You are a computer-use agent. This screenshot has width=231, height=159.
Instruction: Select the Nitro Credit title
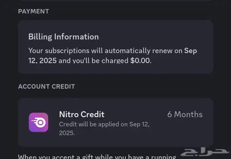coord(82,114)
